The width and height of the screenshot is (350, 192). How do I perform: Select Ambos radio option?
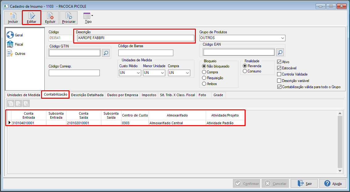tap(209, 84)
